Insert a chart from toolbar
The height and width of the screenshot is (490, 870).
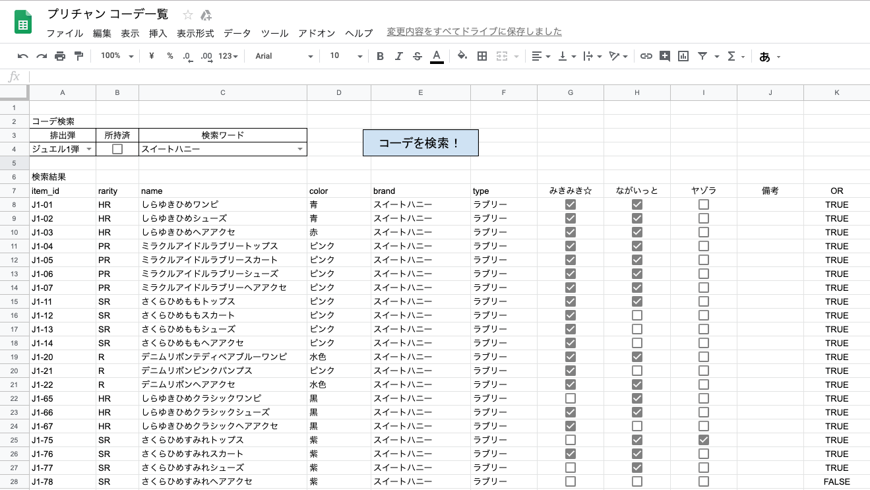pos(683,57)
